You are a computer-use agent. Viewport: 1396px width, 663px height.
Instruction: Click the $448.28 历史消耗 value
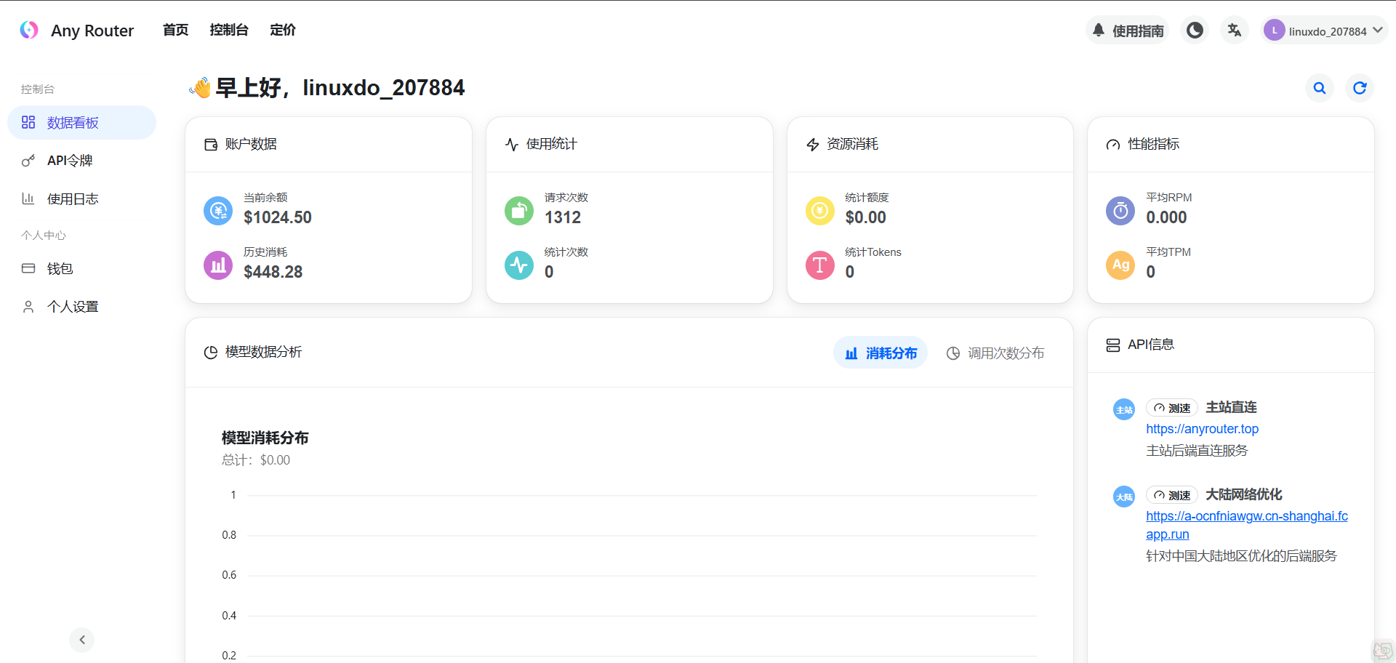click(273, 272)
